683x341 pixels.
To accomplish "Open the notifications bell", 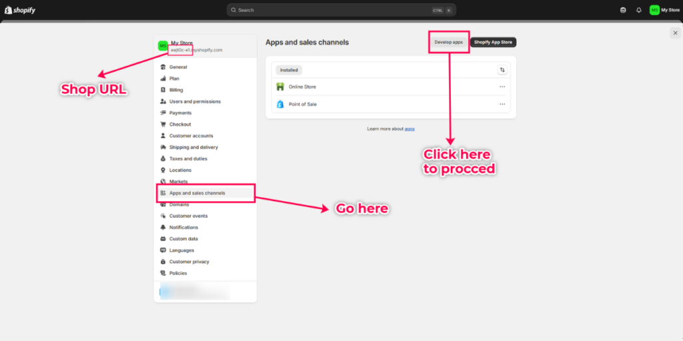I will (638, 10).
